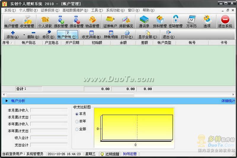Select the 本月 radio button
The width and height of the screenshot is (237, 158).
tap(77, 114)
